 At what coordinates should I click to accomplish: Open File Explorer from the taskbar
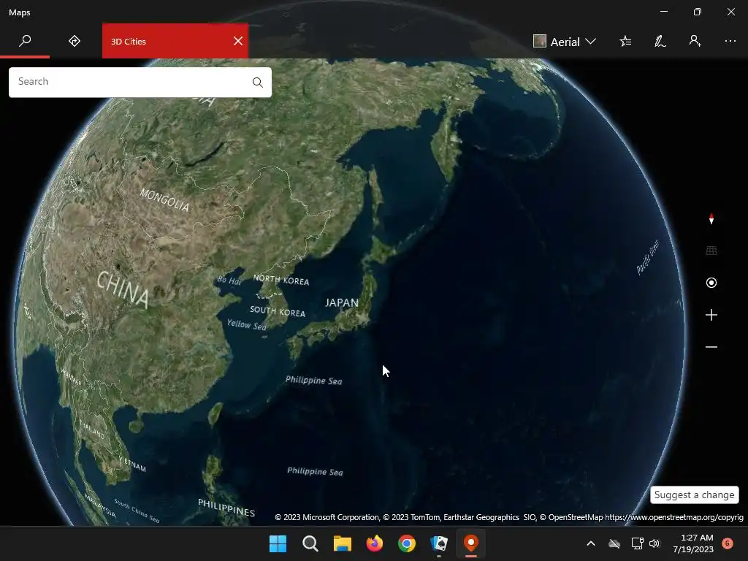point(343,543)
